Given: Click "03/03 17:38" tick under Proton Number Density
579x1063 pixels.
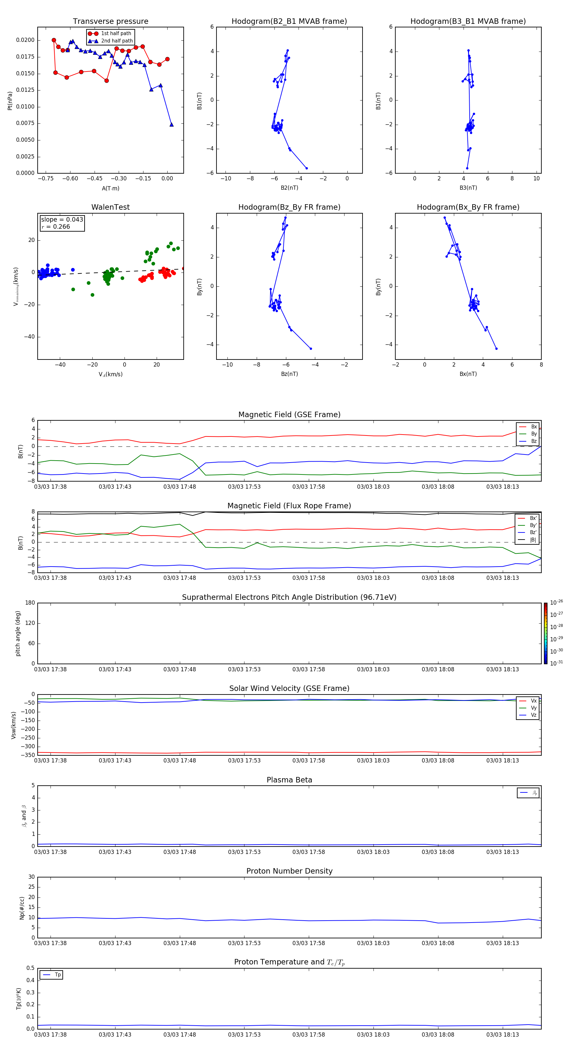Looking at the screenshot, I should (50, 943).
